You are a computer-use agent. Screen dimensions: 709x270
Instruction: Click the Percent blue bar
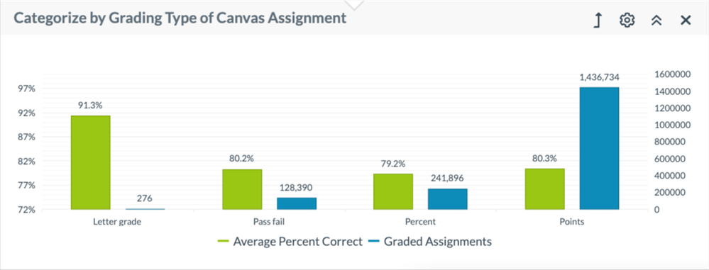pyautogui.click(x=448, y=199)
